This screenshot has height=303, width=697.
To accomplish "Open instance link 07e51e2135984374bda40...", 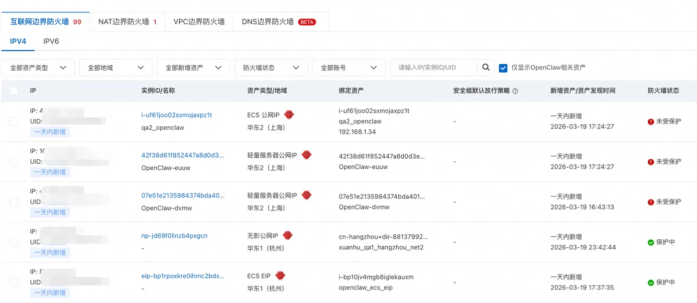I will 183,196.
